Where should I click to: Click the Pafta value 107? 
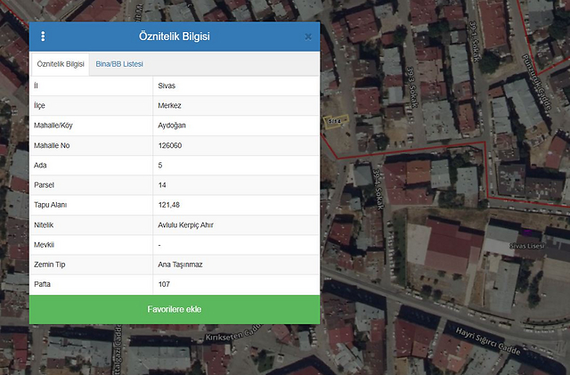pos(163,285)
